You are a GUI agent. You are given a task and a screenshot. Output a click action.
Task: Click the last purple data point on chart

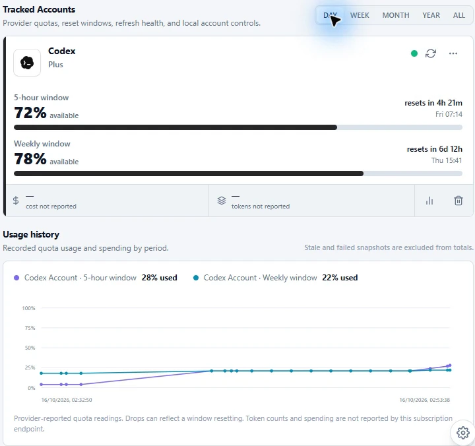click(x=450, y=366)
